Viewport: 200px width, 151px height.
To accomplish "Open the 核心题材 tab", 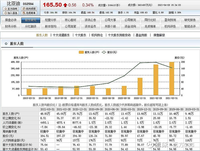I will 70,20.
